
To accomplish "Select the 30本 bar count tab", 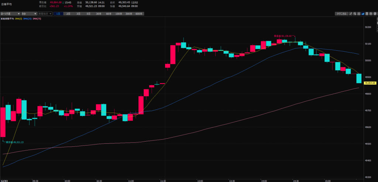I will tap(99, 14).
